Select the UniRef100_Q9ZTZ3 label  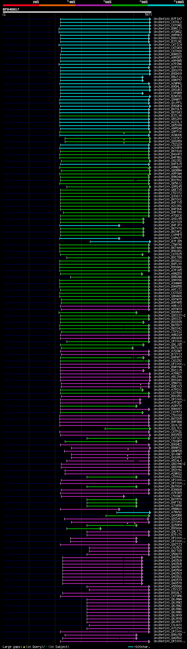click(x=168, y=544)
